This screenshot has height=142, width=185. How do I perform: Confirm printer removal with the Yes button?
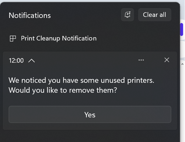tap(90, 114)
